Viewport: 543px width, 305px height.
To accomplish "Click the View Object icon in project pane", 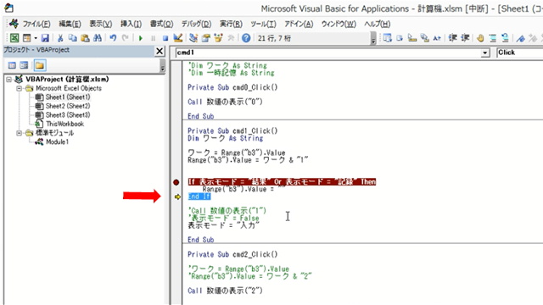I will point(24,65).
